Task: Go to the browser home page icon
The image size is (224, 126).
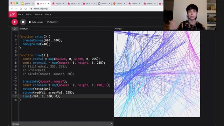Action: point(26,9)
